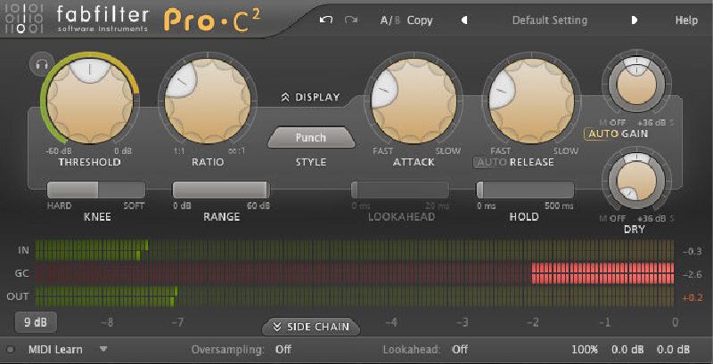The image size is (713, 364).
Task: Open the 9 dB meter scale menu
Action: pos(35,323)
